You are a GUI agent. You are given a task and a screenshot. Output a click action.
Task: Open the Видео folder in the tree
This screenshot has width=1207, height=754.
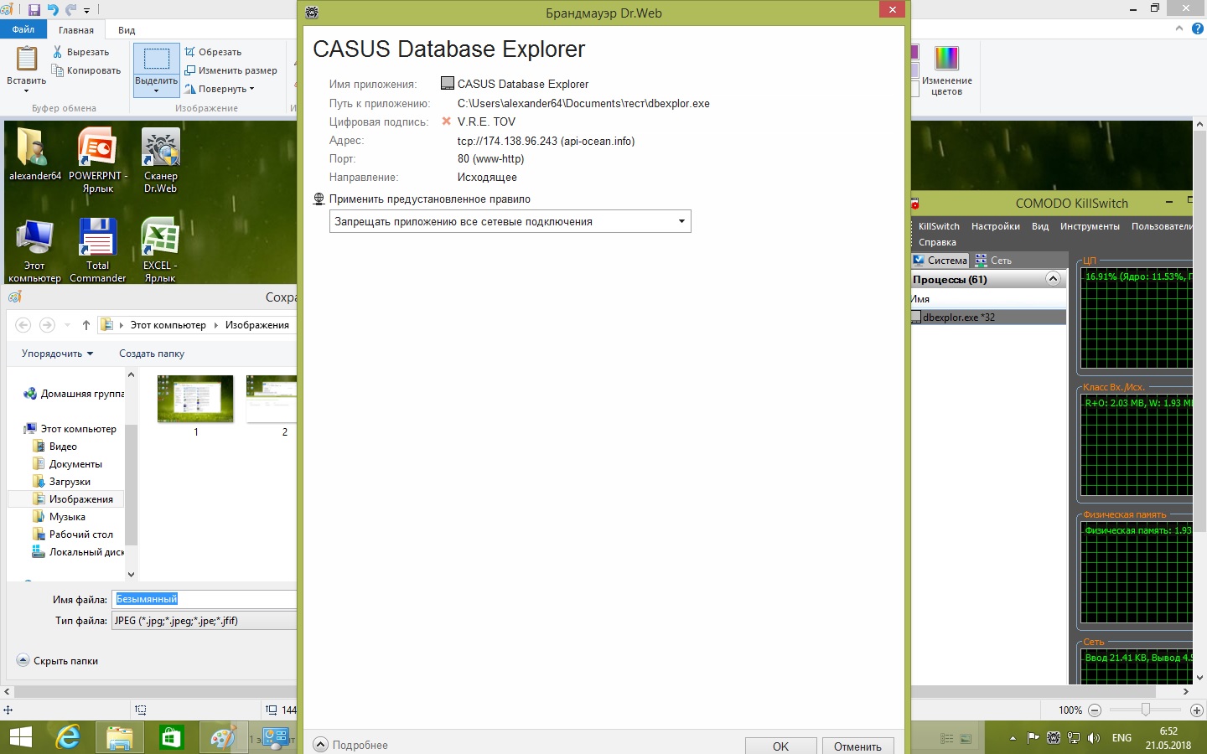(x=55, y=447)
